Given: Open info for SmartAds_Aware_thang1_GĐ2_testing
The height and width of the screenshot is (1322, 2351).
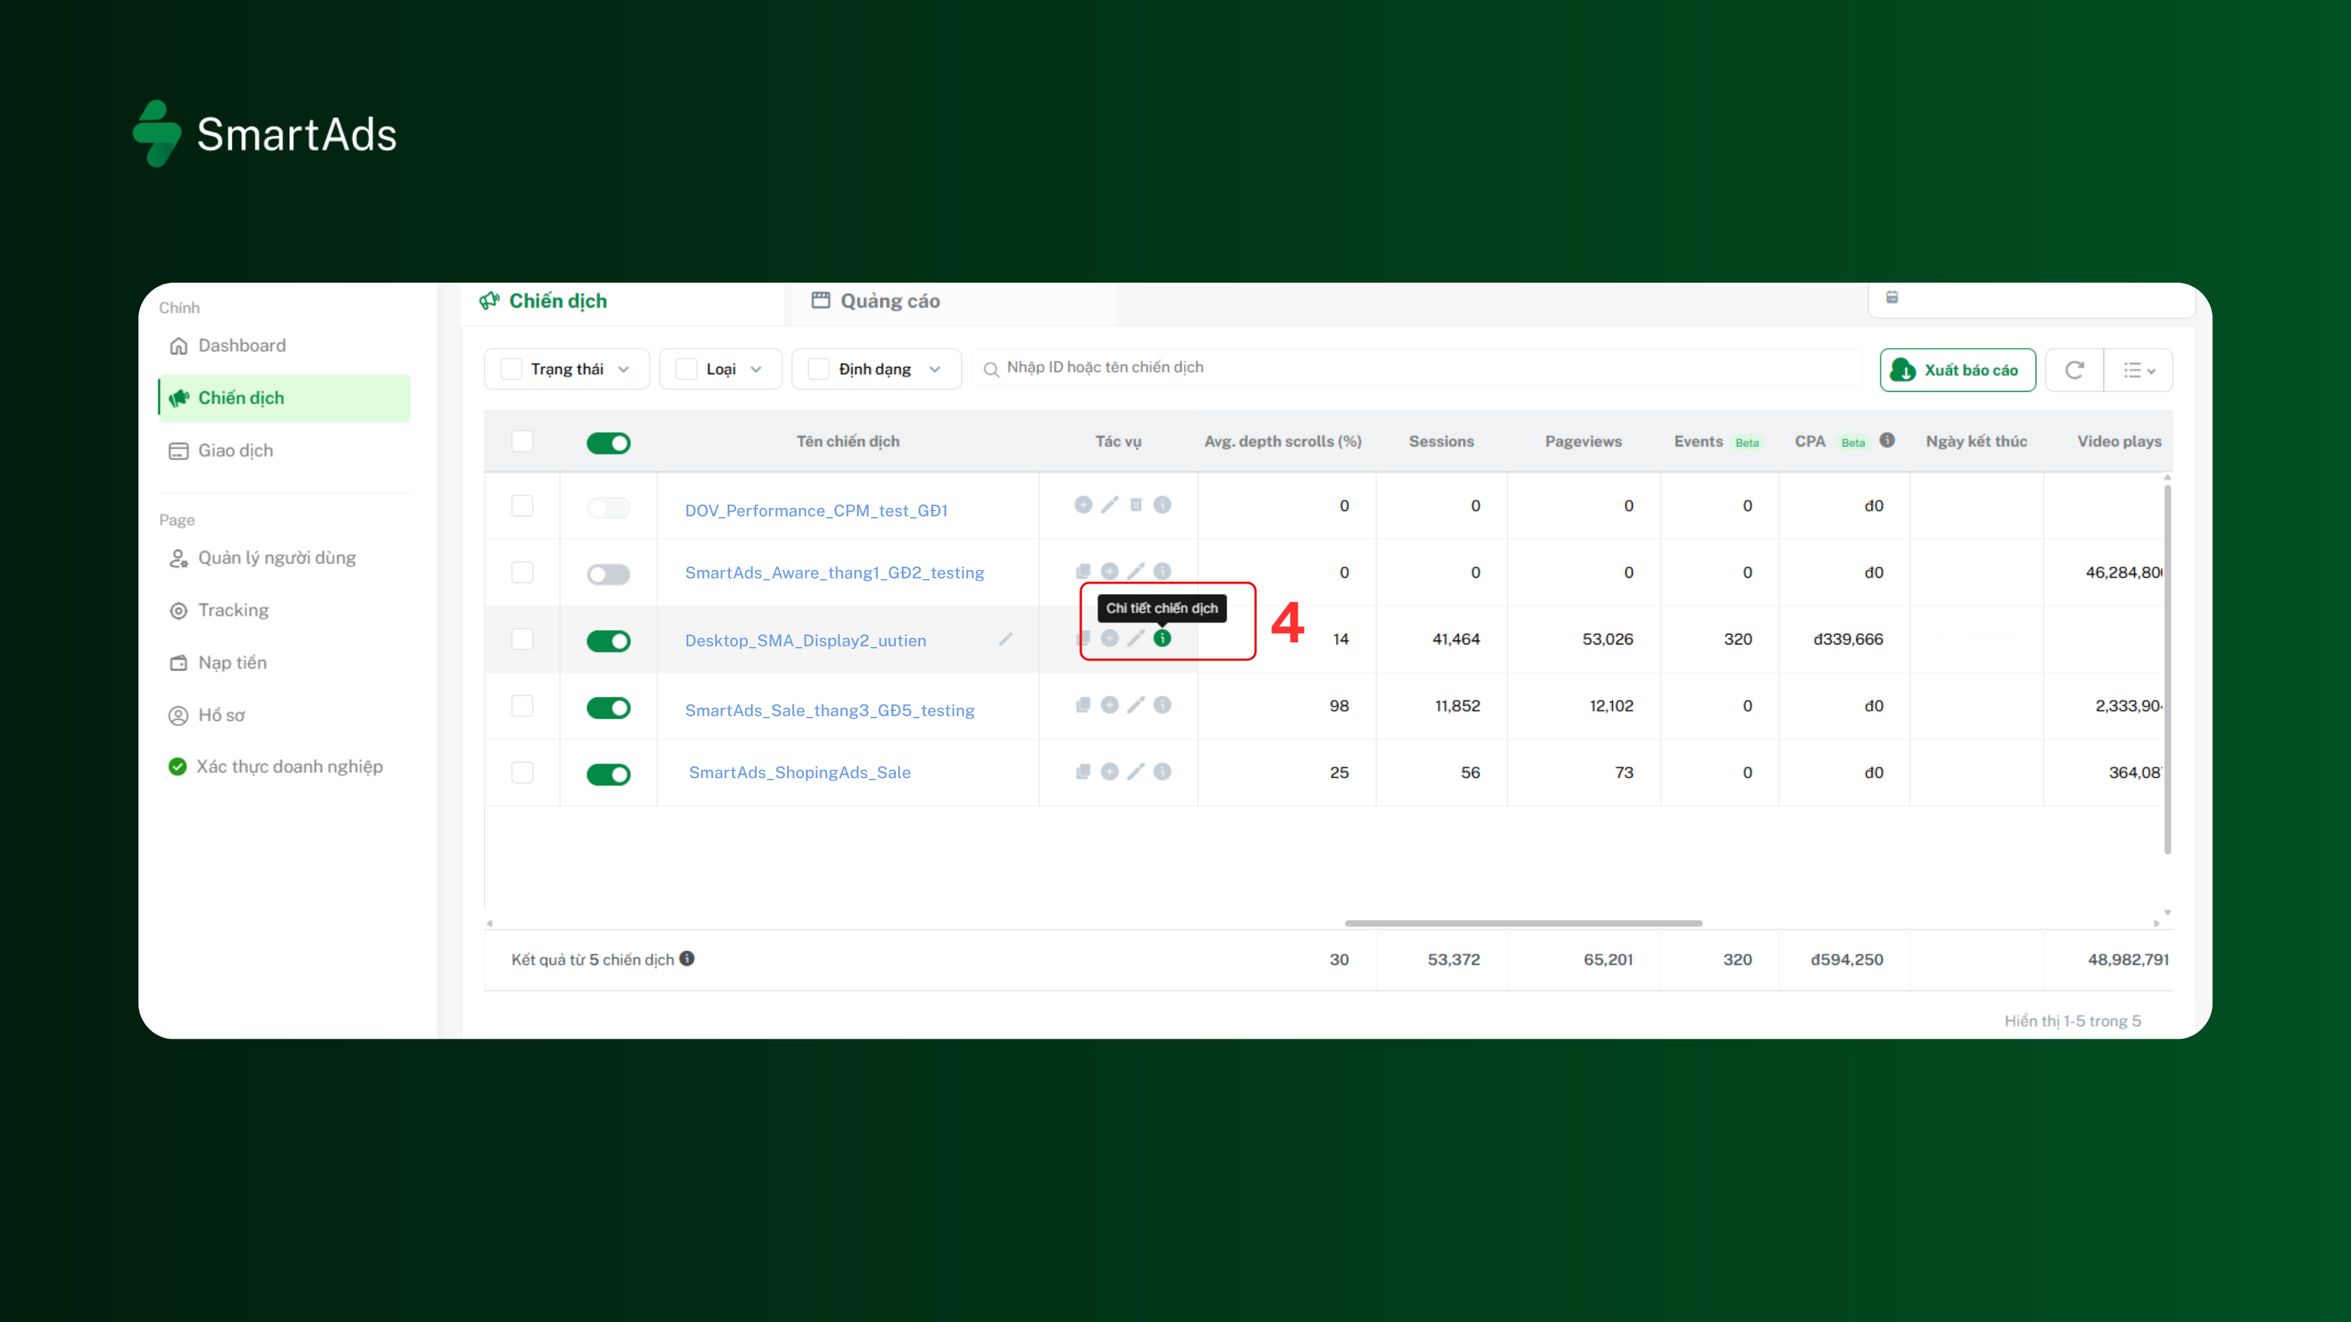Looking at the screenshot, I should tap(1162, 571).
